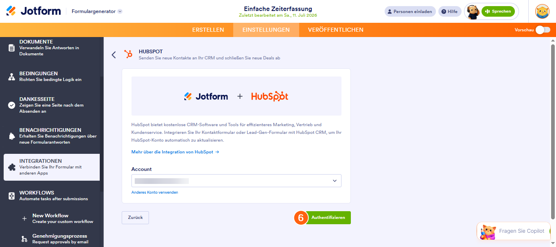Click the Dokumente page icon
This screenshot has width=556, height=247.
pyautogui.click(x=11, y=48)
